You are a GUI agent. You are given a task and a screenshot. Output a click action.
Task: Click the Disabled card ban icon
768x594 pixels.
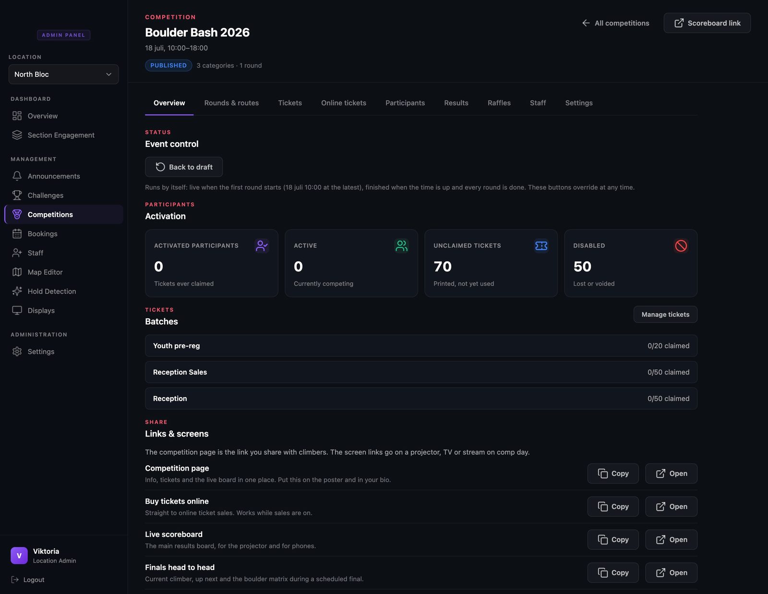point(681,246)
